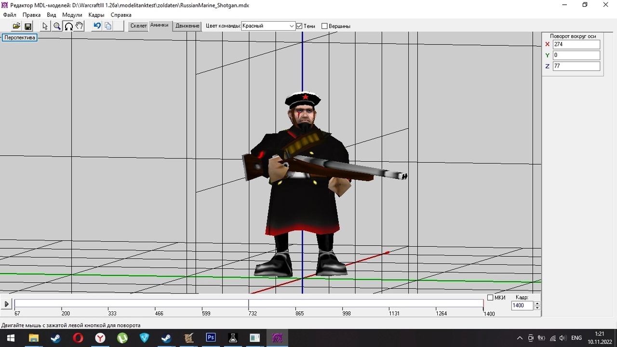This screenshot has width=617, height=347.
Task: Click the copy icon in toolbar
Action: coord(108,26)
